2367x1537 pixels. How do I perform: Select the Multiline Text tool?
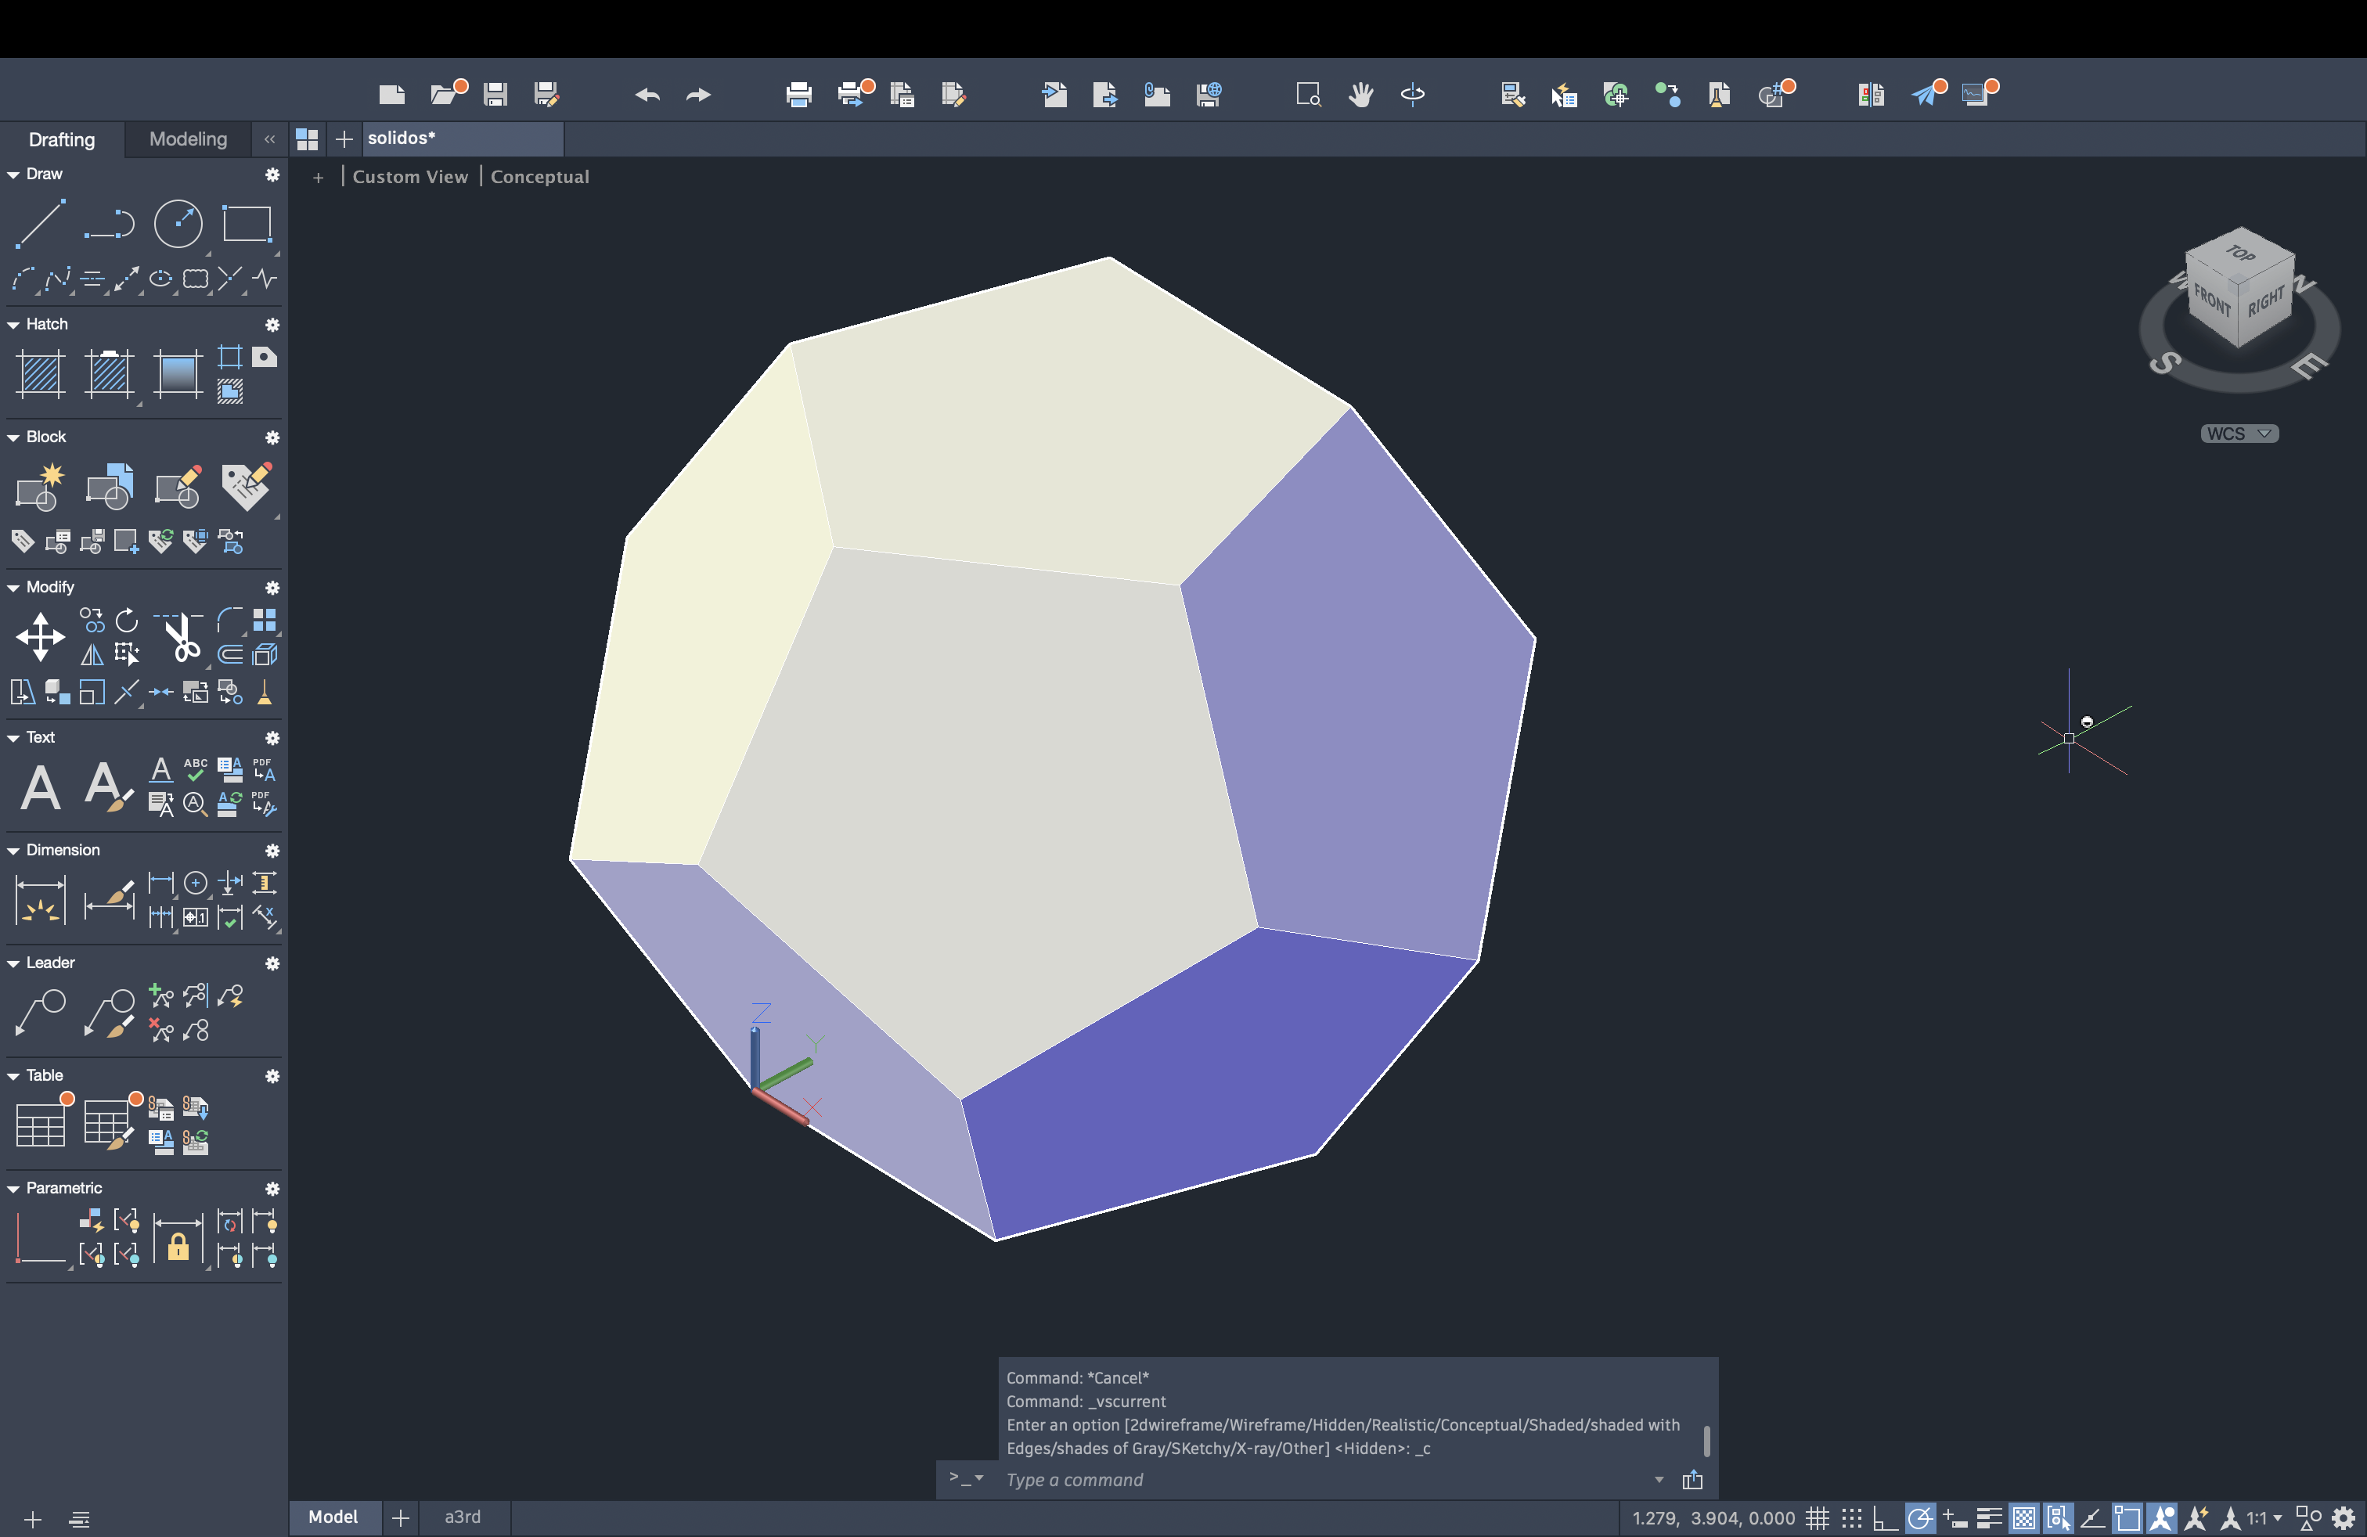click(40, 788)
